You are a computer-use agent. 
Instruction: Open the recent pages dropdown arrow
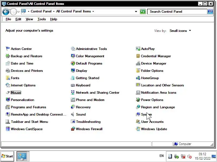[19, 12]
